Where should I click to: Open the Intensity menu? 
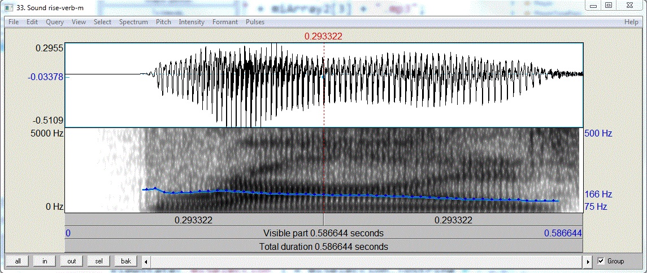192,22
